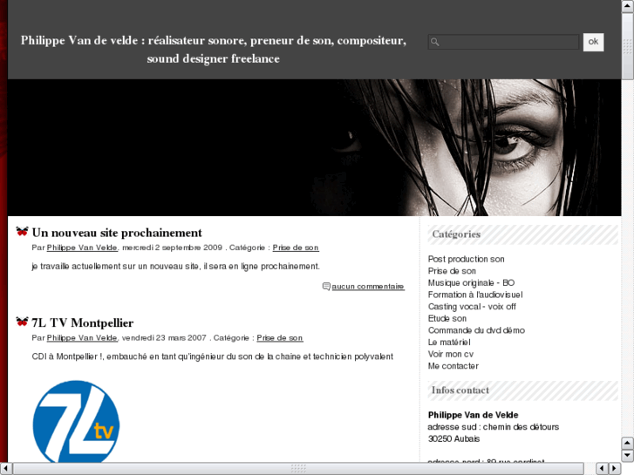Open Formation à l'audiovisuel category
634x475 pixels.
[475, 295]
